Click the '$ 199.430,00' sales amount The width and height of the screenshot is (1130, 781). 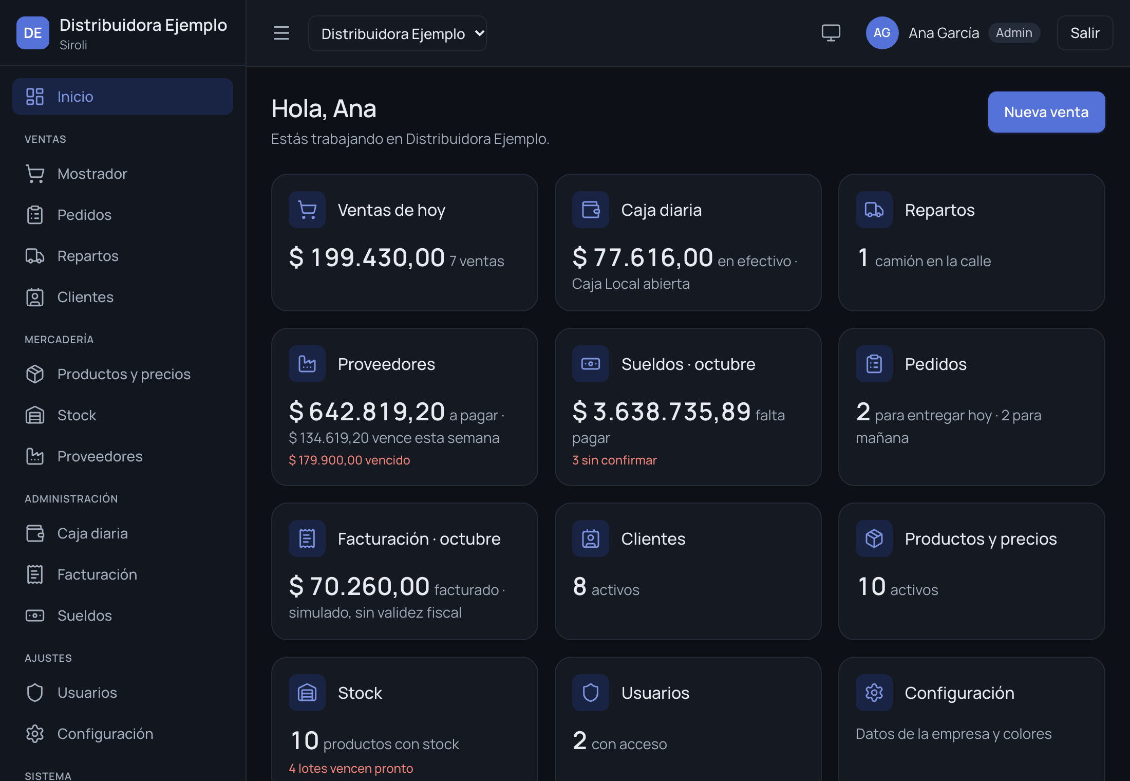tap(367, 257)
